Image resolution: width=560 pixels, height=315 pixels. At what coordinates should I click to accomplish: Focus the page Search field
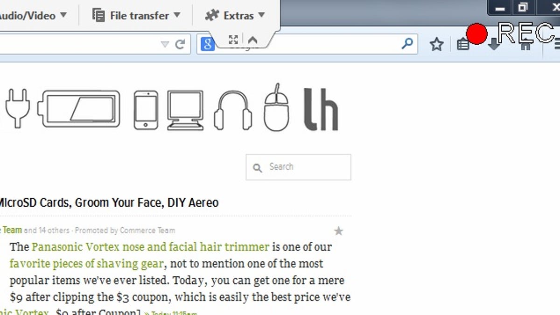pyautogui.click(x=298, y=167)
